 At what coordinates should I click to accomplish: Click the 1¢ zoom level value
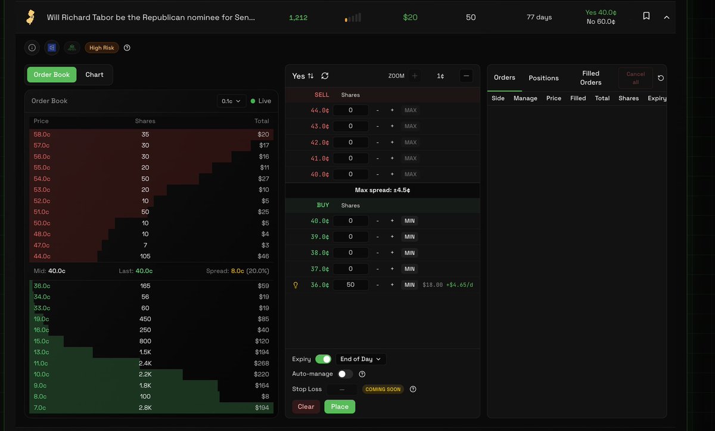440,76
